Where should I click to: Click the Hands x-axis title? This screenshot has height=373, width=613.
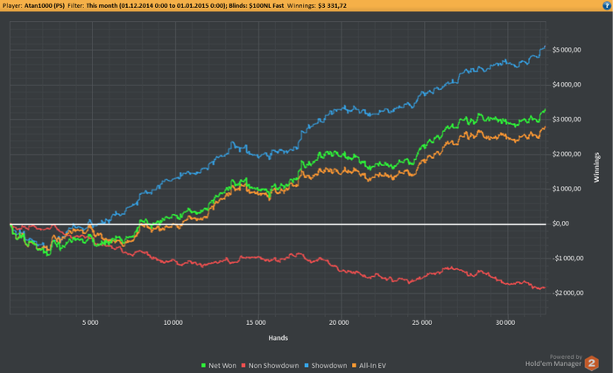coord(278,338)
